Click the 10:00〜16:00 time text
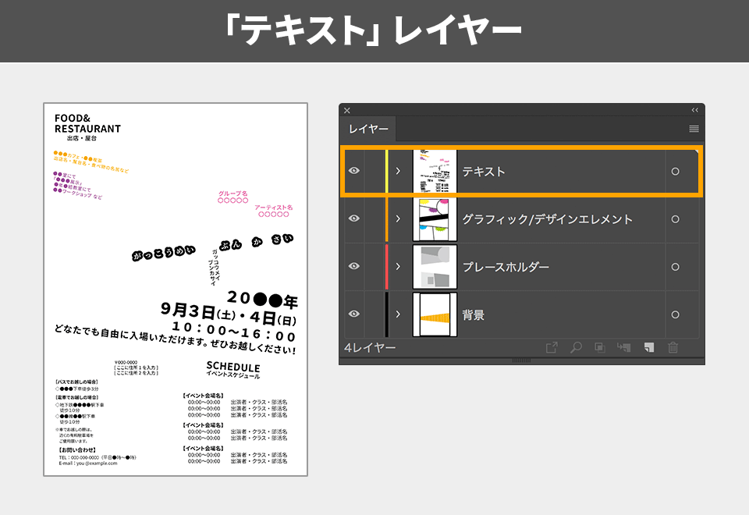The width and height of the screenshot is (749, 515). pyautogui.click(x=234, y=331)
